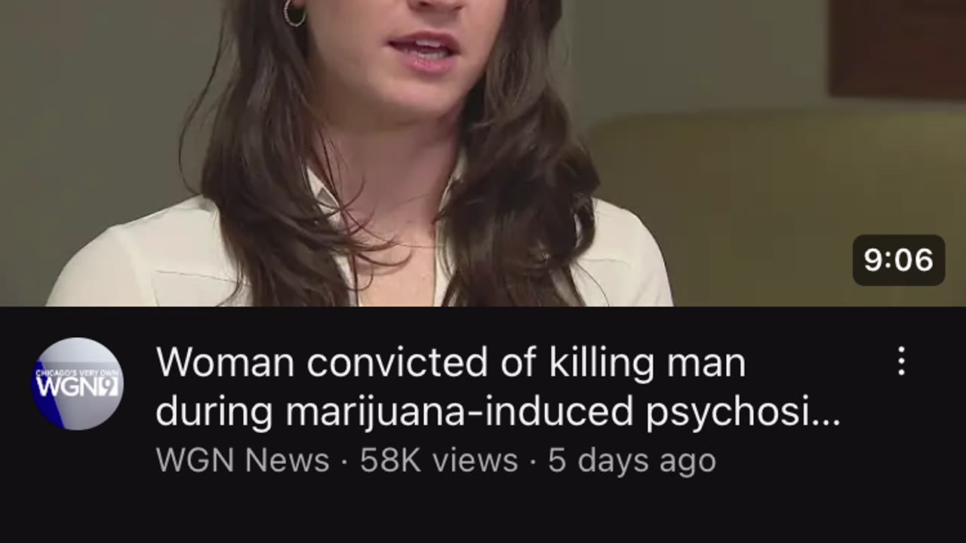Click the framed picture in the video background
The height and width of the screenshot is (543, 966).
coord(897,48)
